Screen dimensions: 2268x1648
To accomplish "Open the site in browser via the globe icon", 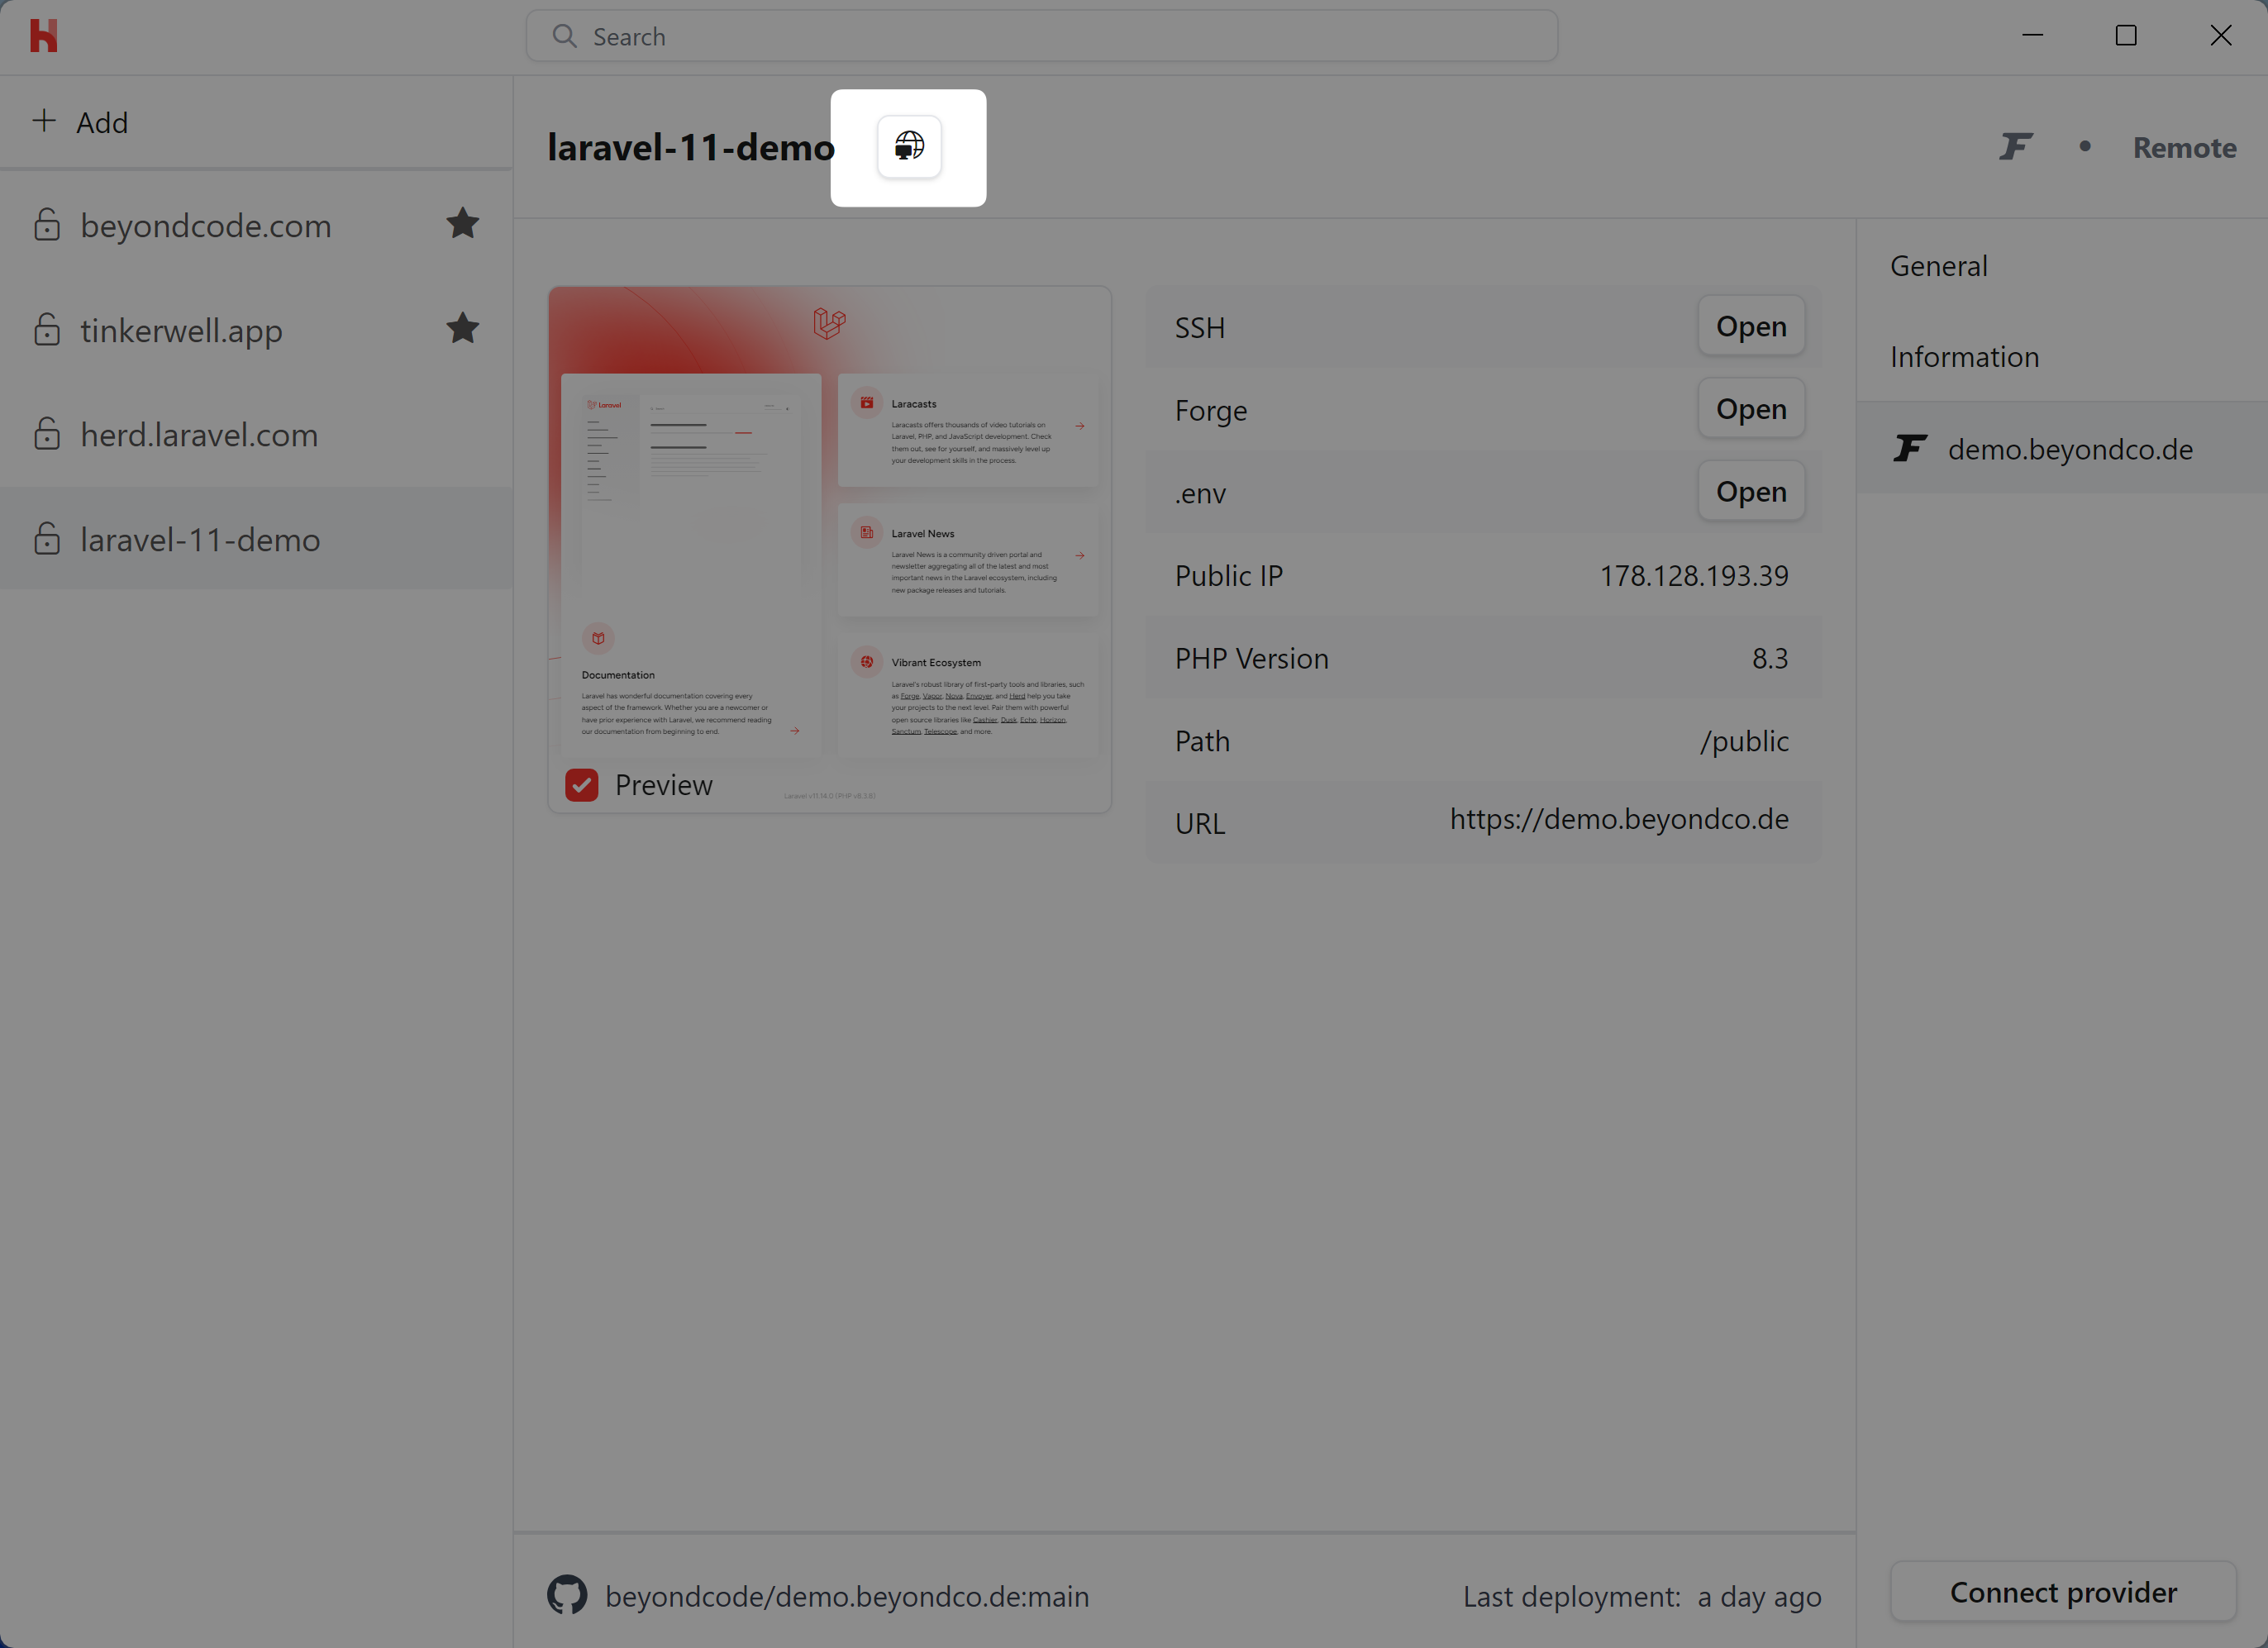I will tap(908, 146).
